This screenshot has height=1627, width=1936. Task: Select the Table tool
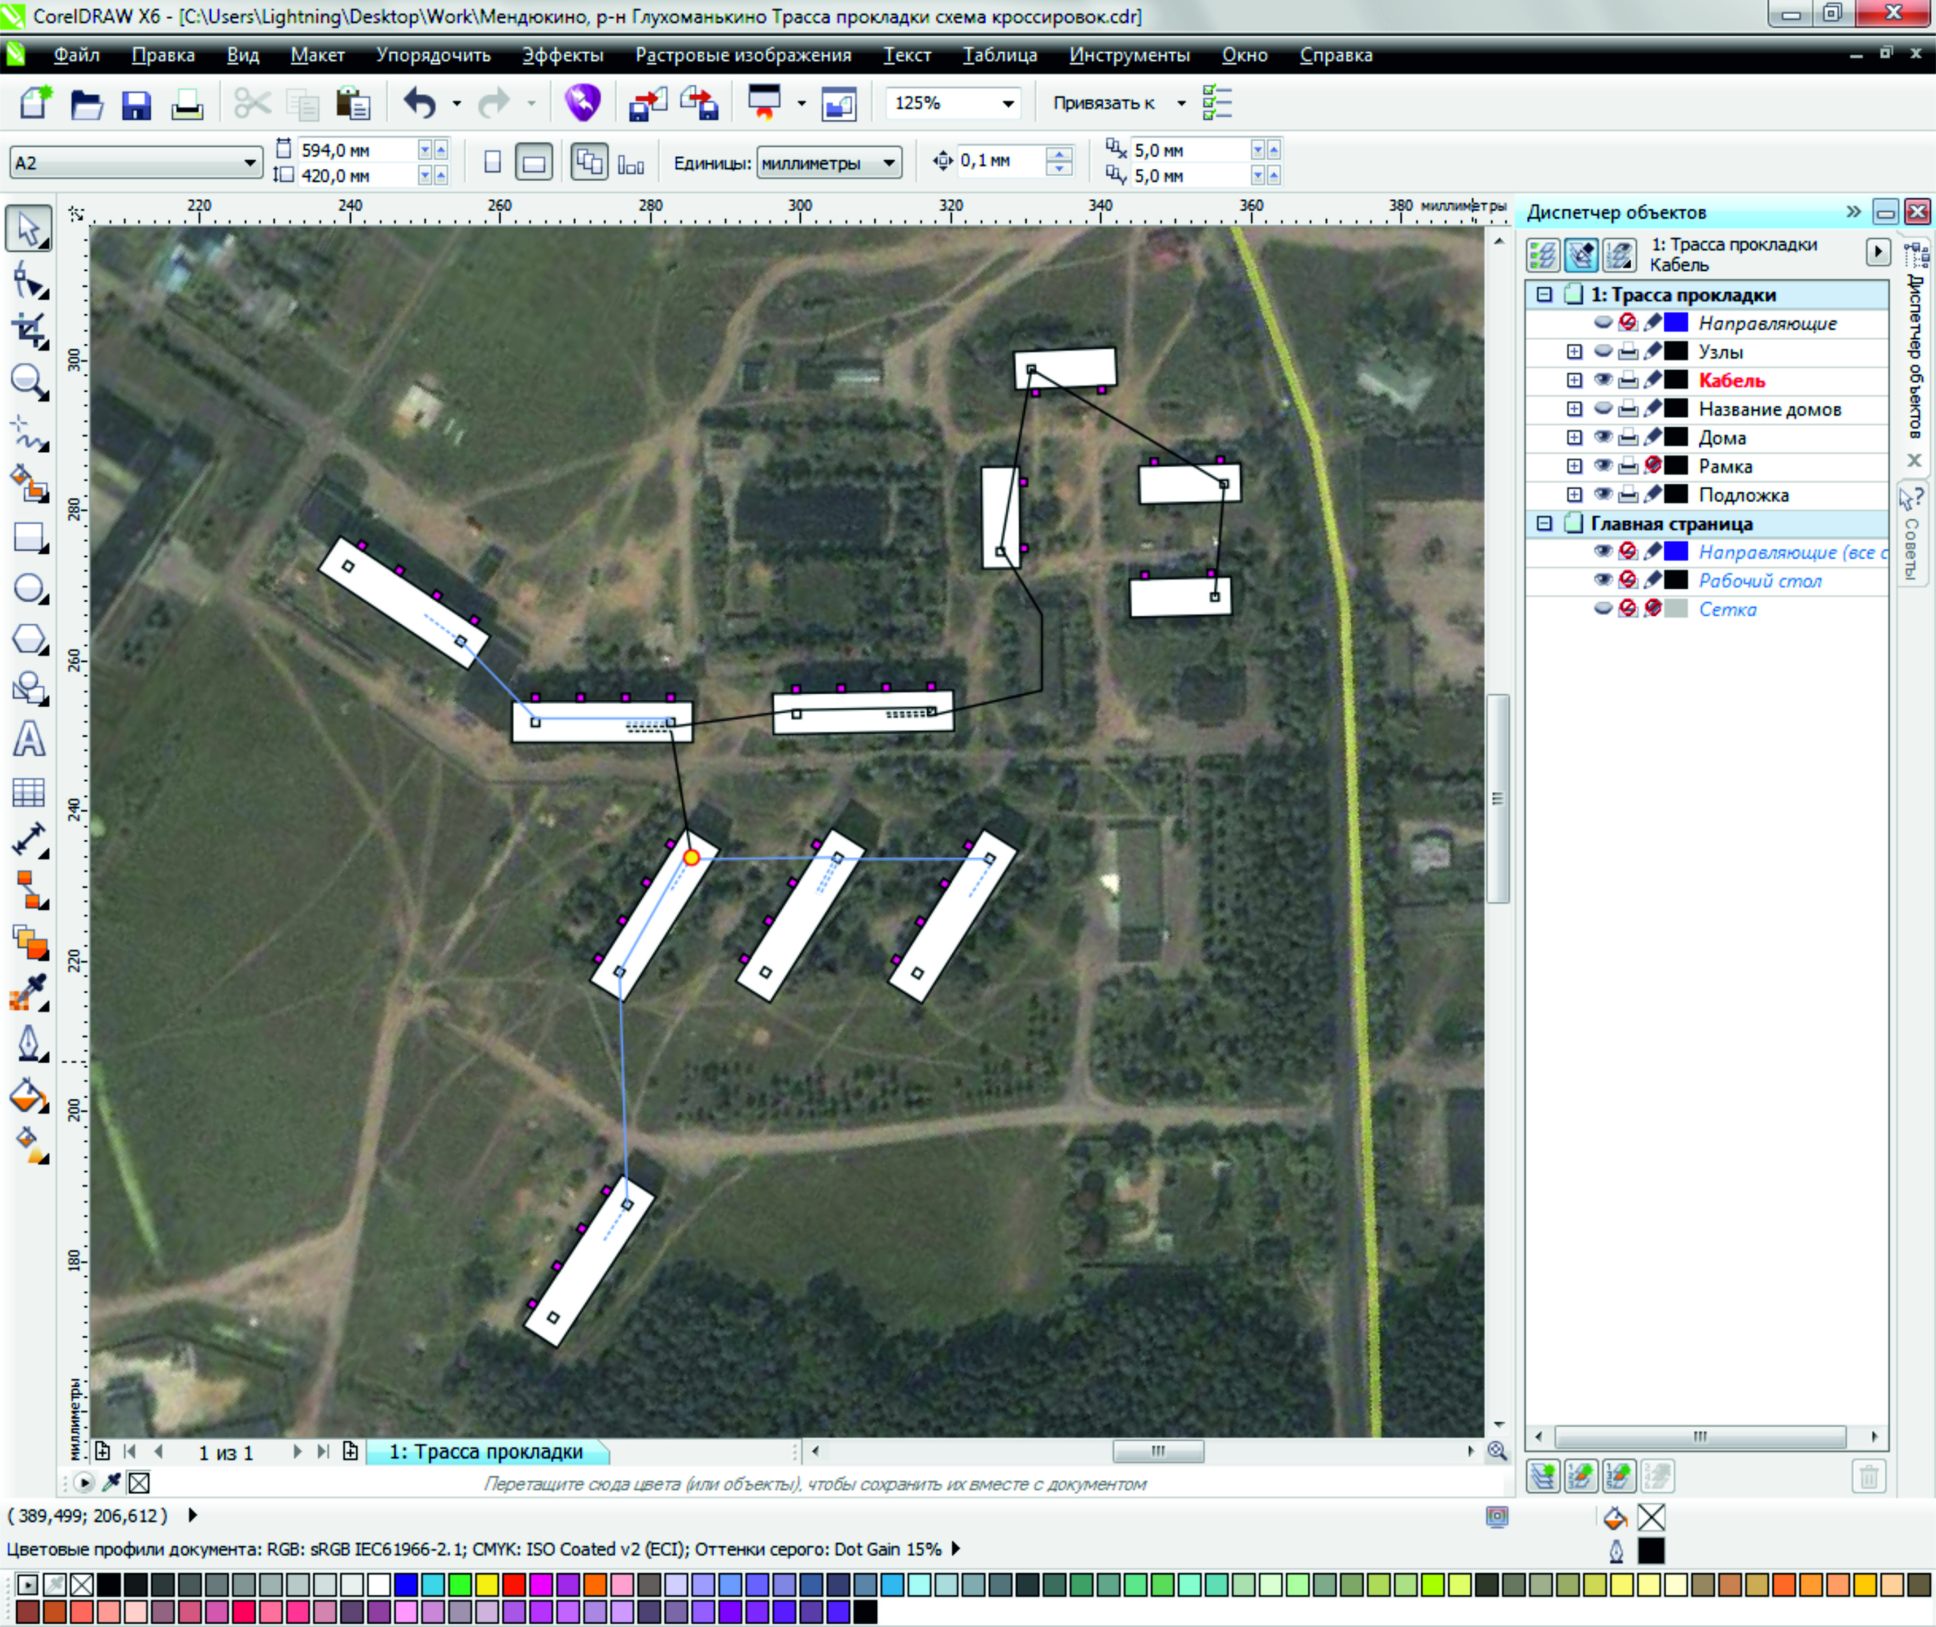30,791
